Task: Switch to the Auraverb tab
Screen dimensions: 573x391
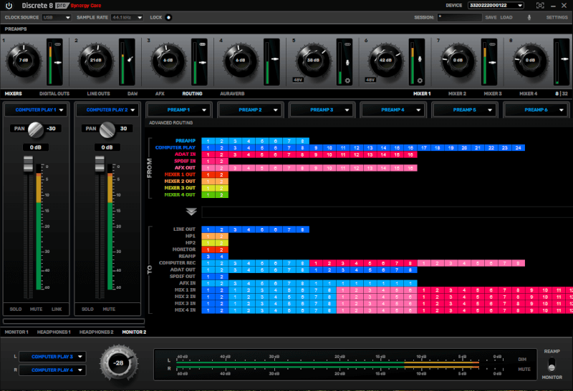Action: tap(231, 94)
